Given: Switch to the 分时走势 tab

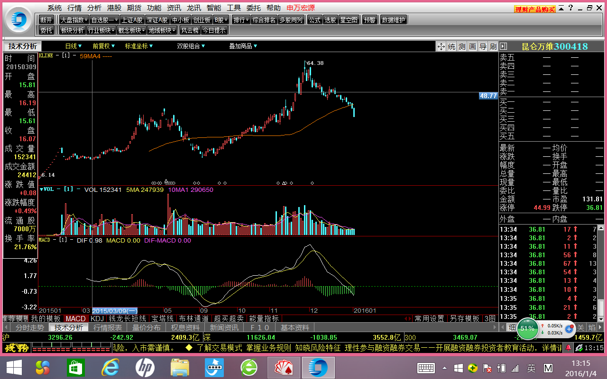Looking at the screenshot, I should pos(29,327).
